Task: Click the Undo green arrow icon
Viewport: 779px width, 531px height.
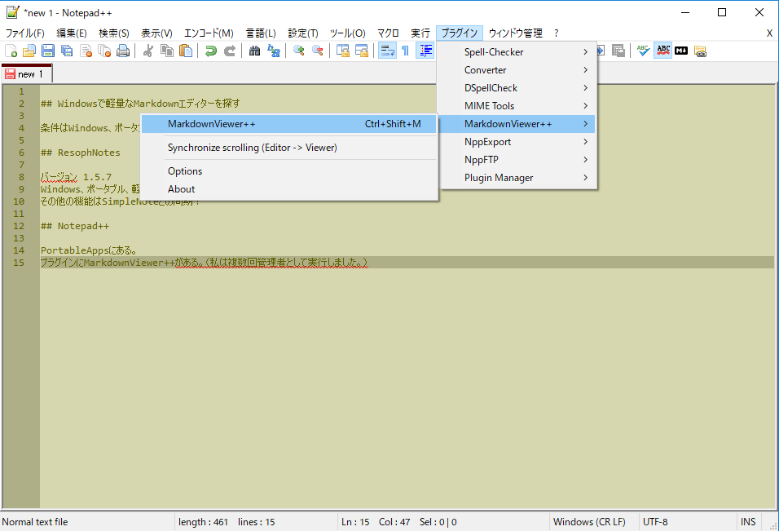Action: pos(211,51)
